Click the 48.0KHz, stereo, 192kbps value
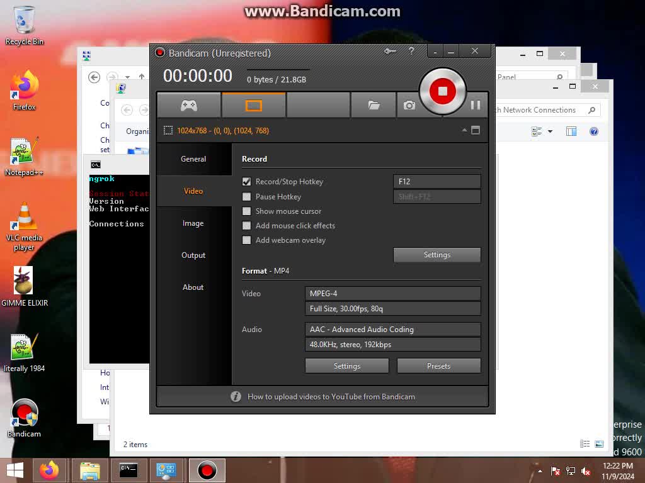The height and width of the screenshot is (483, 645). pos(393,345)
